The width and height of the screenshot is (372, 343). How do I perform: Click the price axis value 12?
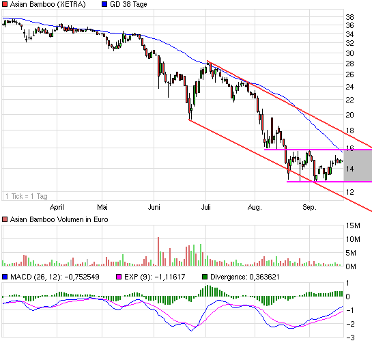tap(349, 192)
